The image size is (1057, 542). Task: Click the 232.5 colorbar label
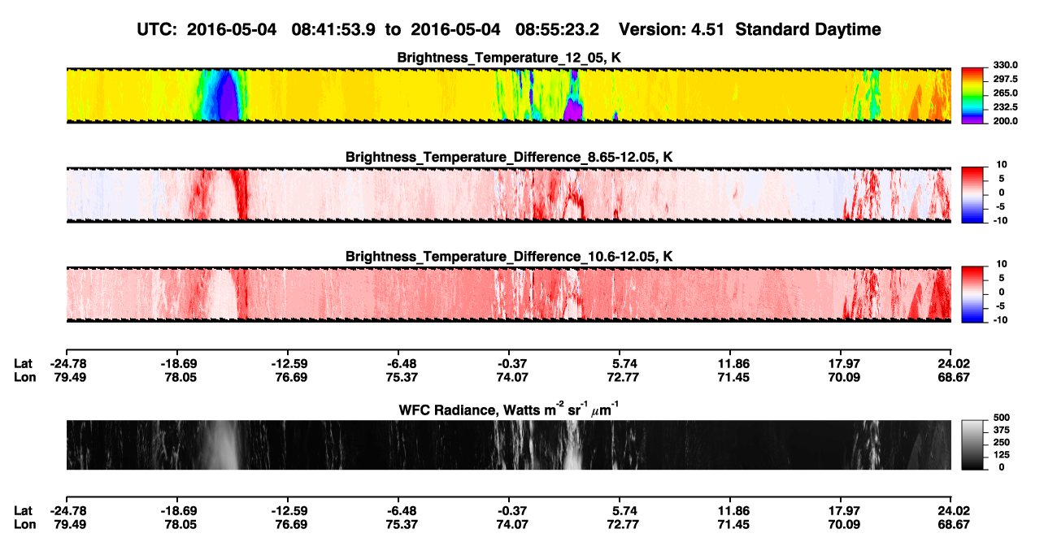(1005, 106)
